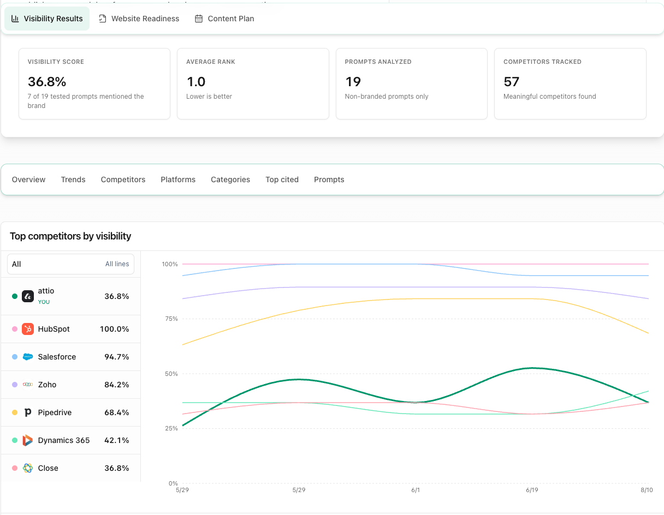Select the Competitors section tab
664x515 pixels.
tap(123, 179)
